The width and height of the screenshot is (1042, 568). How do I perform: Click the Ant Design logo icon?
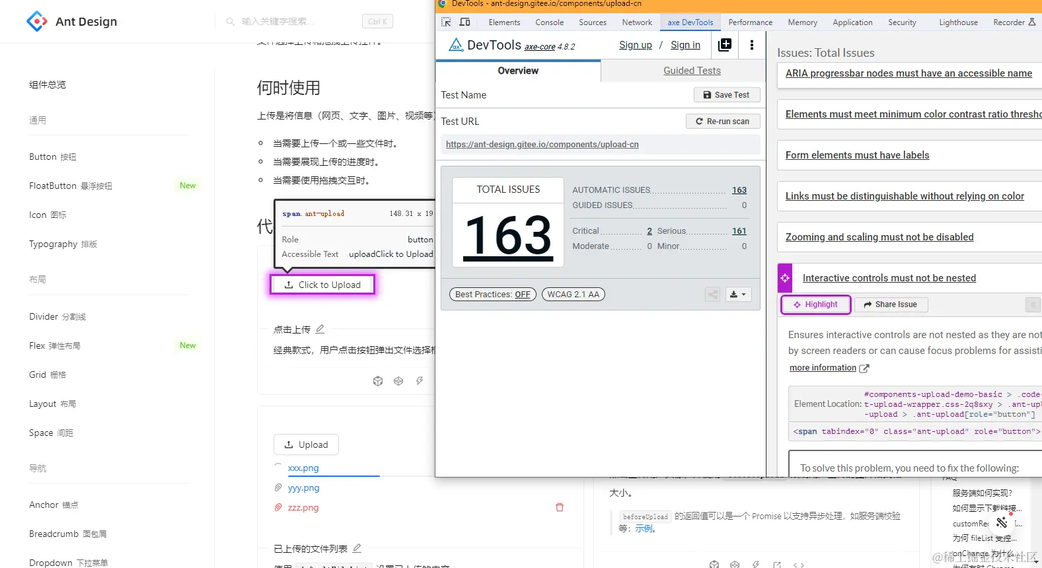tap(37, 21)
